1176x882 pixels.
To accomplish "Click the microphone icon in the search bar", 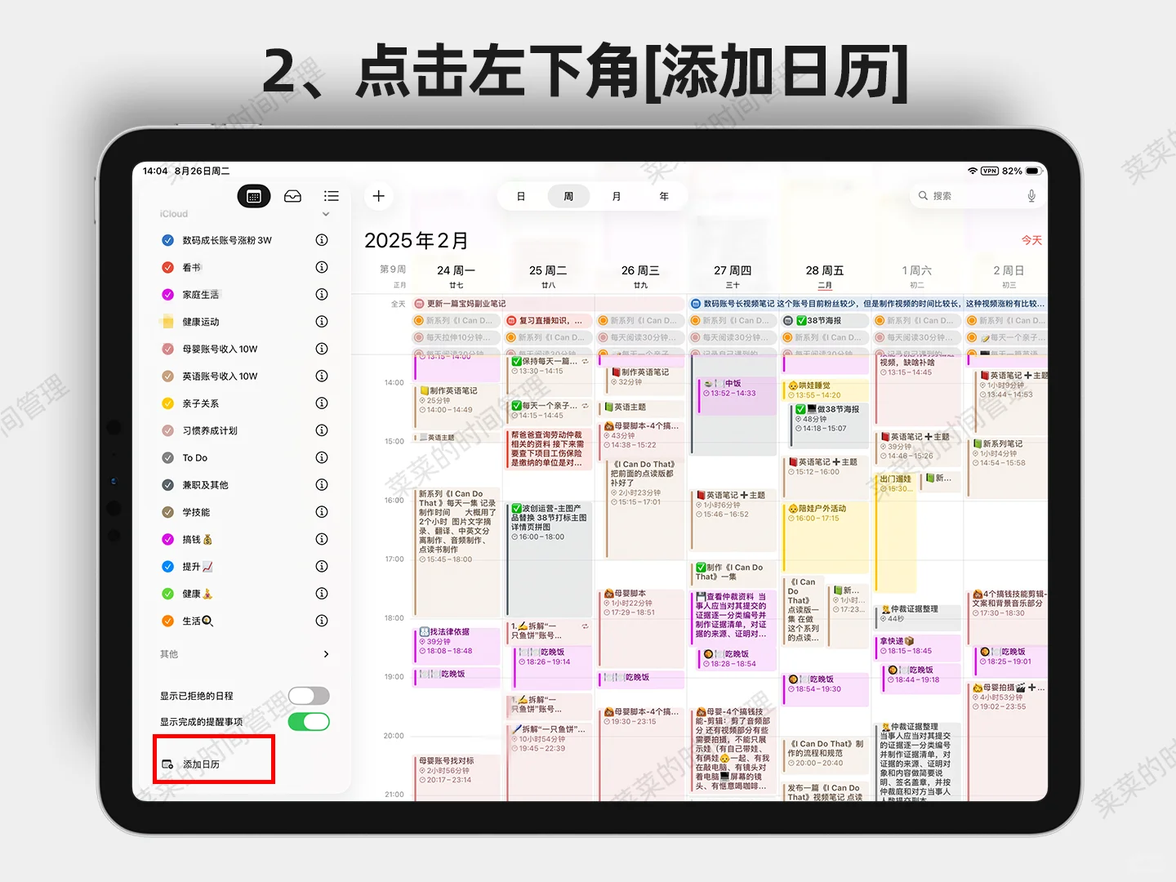I will coord(1031,196).
